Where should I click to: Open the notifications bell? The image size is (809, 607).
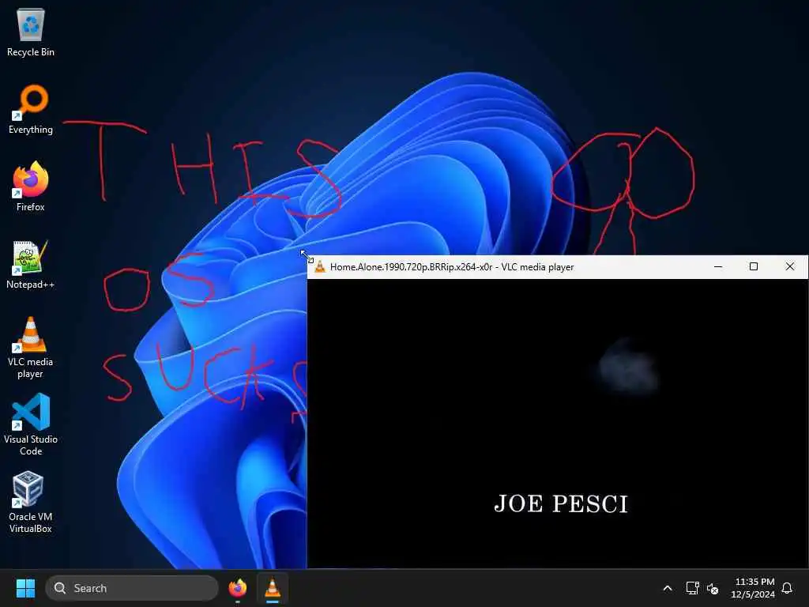point(787,588)
